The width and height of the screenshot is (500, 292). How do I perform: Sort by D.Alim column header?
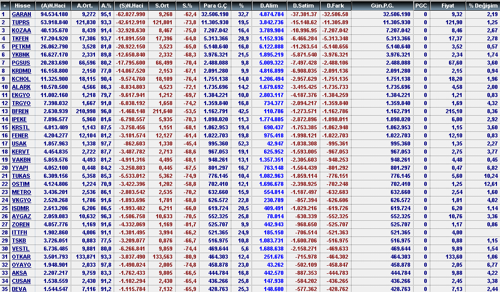click(269, 6)
